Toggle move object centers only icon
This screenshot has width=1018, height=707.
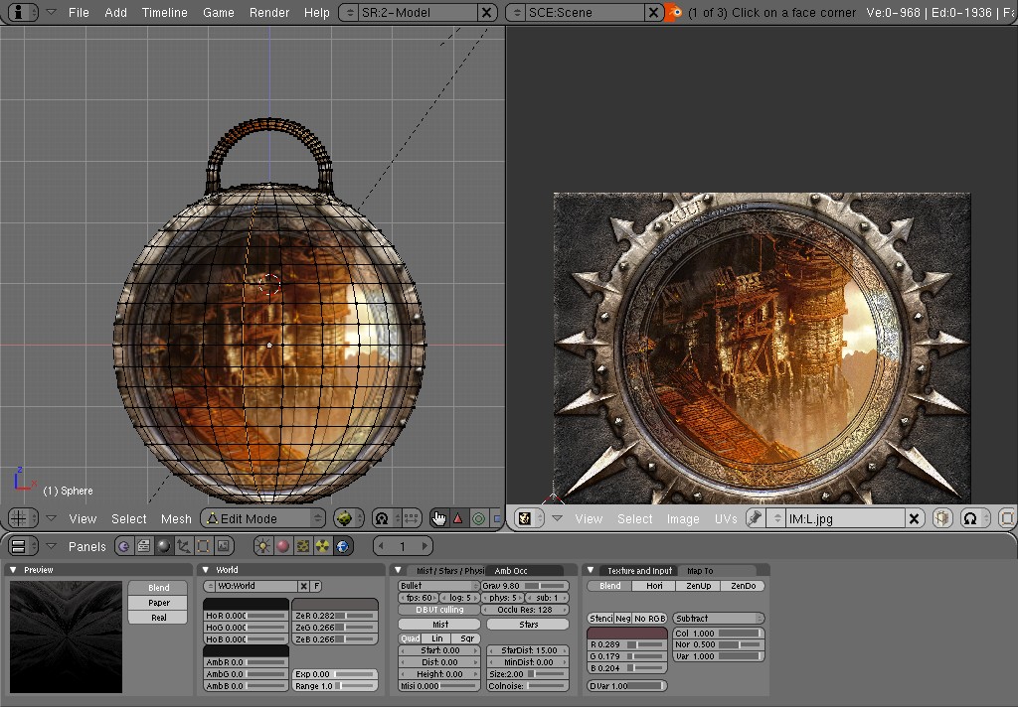point(411,518)
